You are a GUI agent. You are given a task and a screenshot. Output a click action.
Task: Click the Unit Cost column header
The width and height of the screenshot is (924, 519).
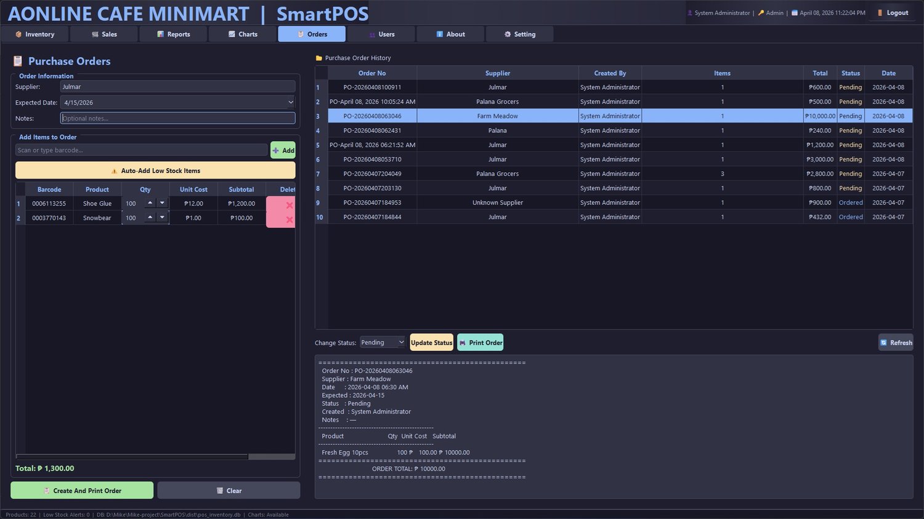(x=193, y=190)
